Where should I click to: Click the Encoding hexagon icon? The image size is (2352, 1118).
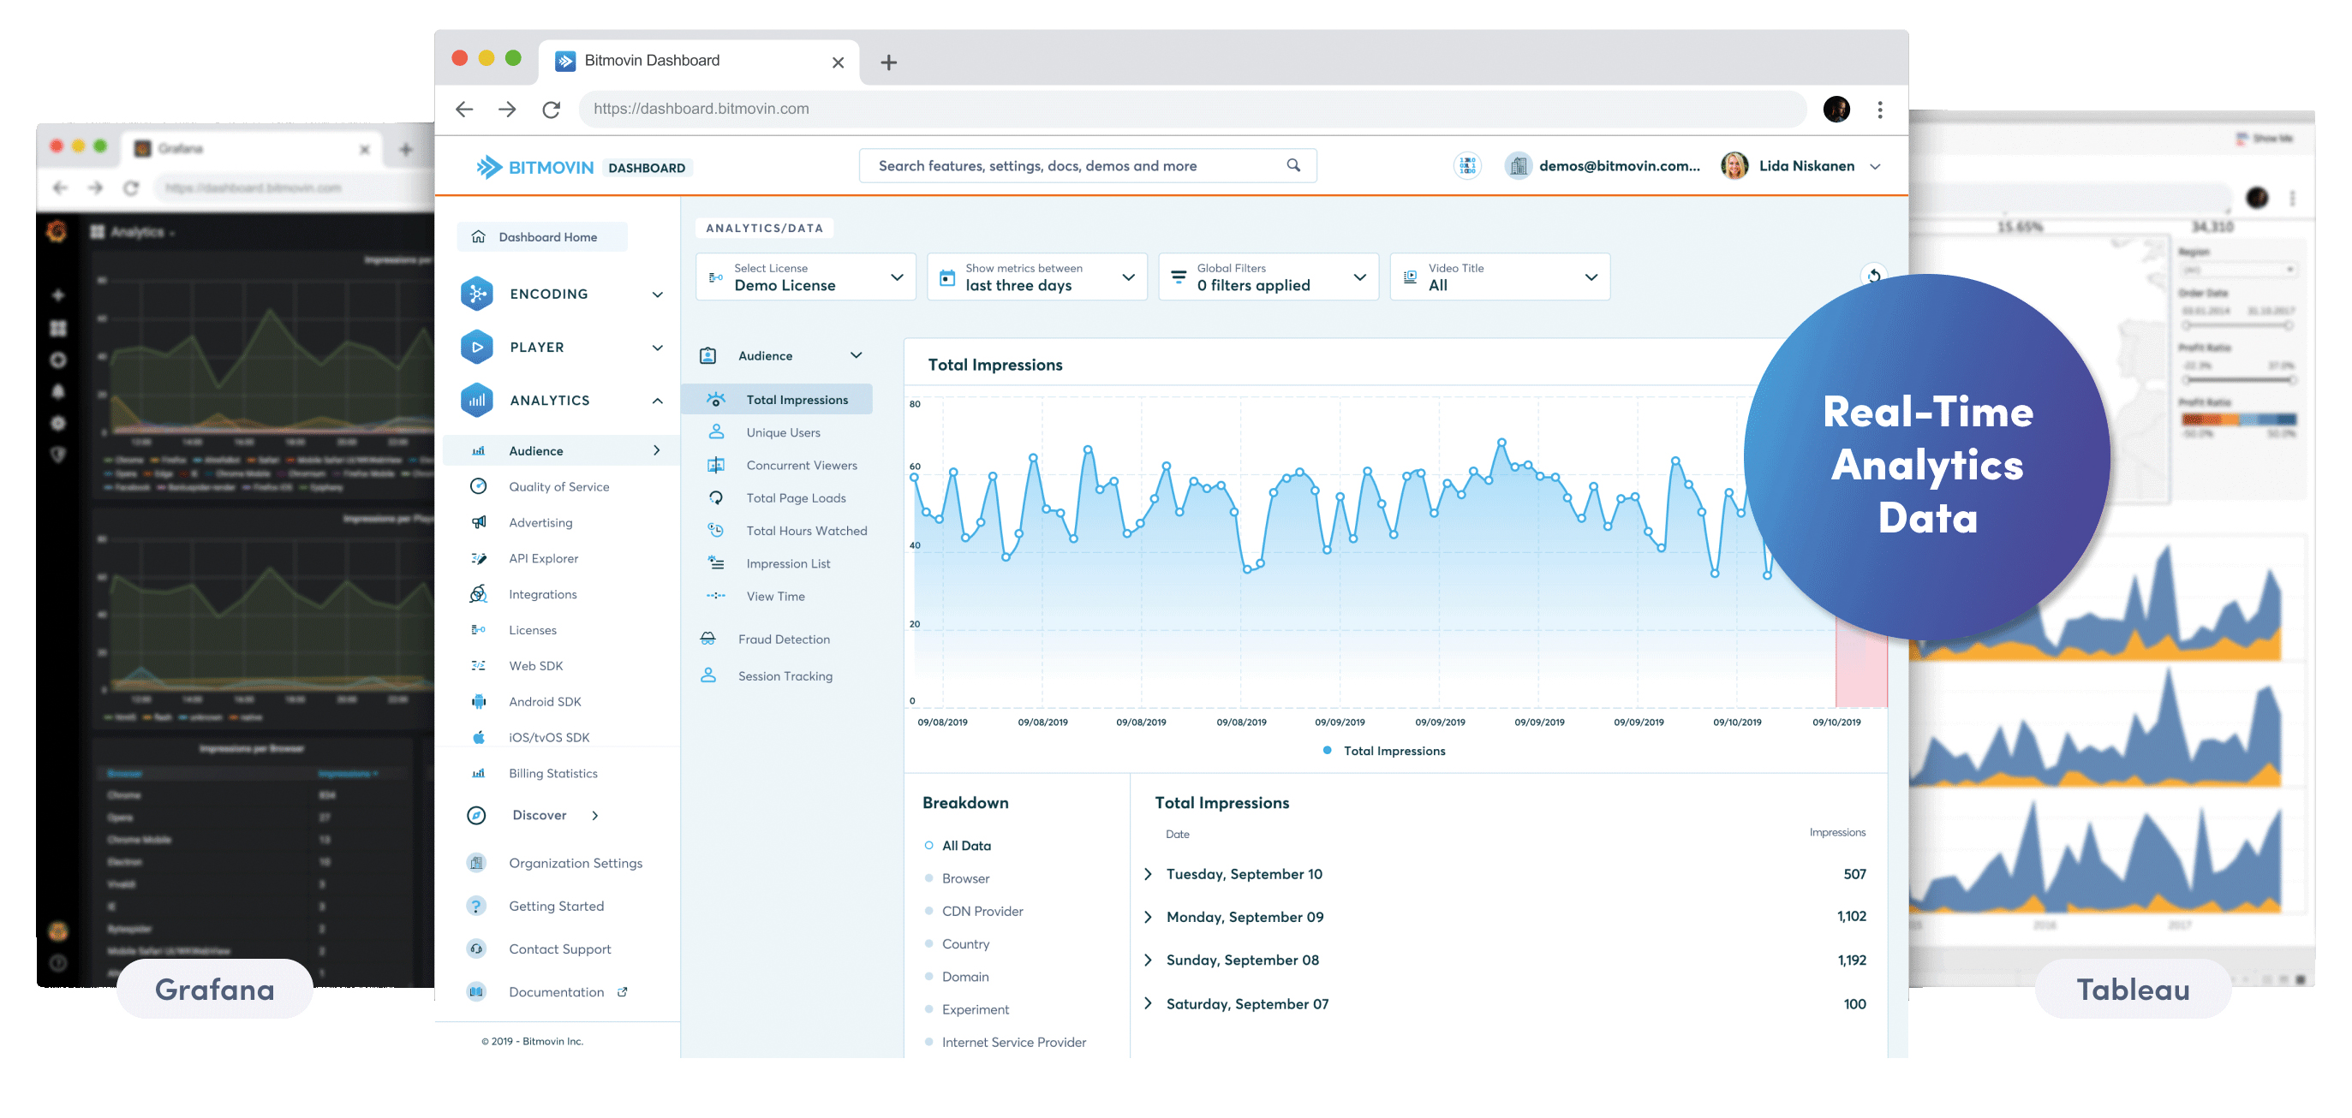[x=476, y=294]
